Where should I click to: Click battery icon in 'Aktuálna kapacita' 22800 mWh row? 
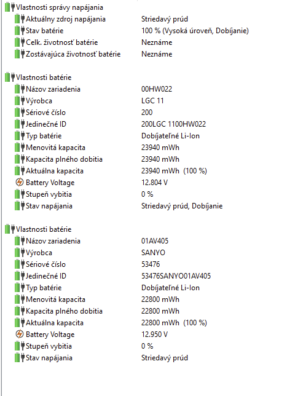(x=20, y=323)
